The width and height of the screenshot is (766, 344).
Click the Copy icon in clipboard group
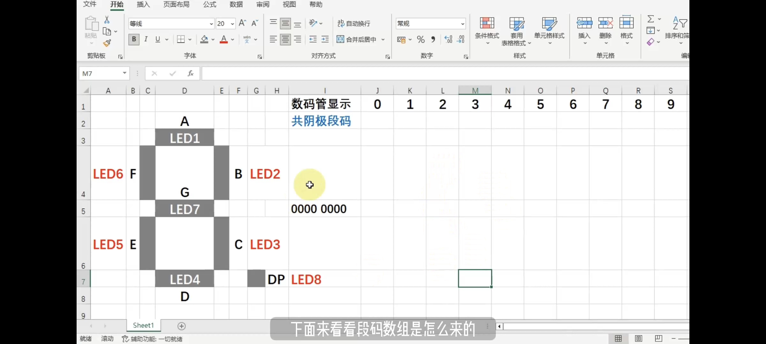[x=107, y=32]
